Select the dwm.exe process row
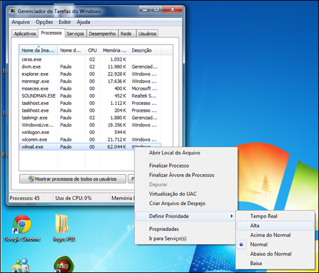319x273 pixels. [x=90, y=67]
